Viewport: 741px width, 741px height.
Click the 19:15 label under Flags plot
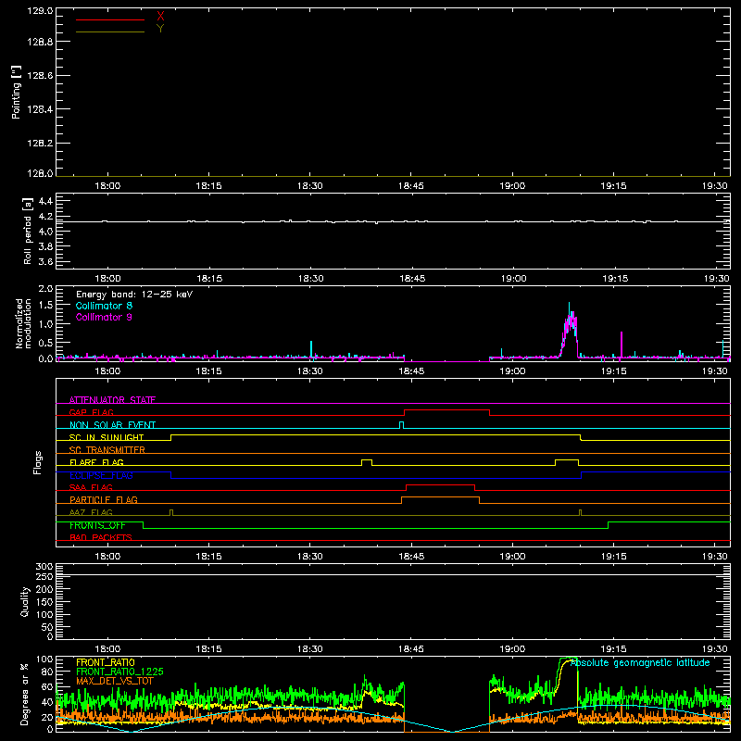click(614, 557)
